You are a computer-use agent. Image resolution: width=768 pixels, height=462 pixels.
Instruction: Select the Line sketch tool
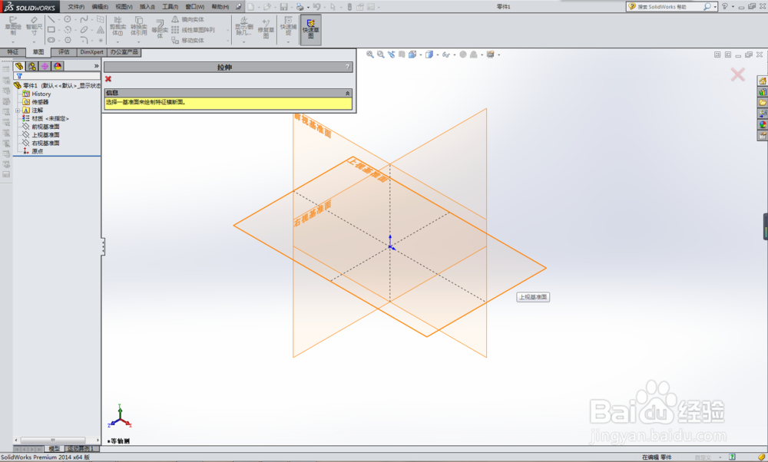pyautogui.click(x=51, y=19)
